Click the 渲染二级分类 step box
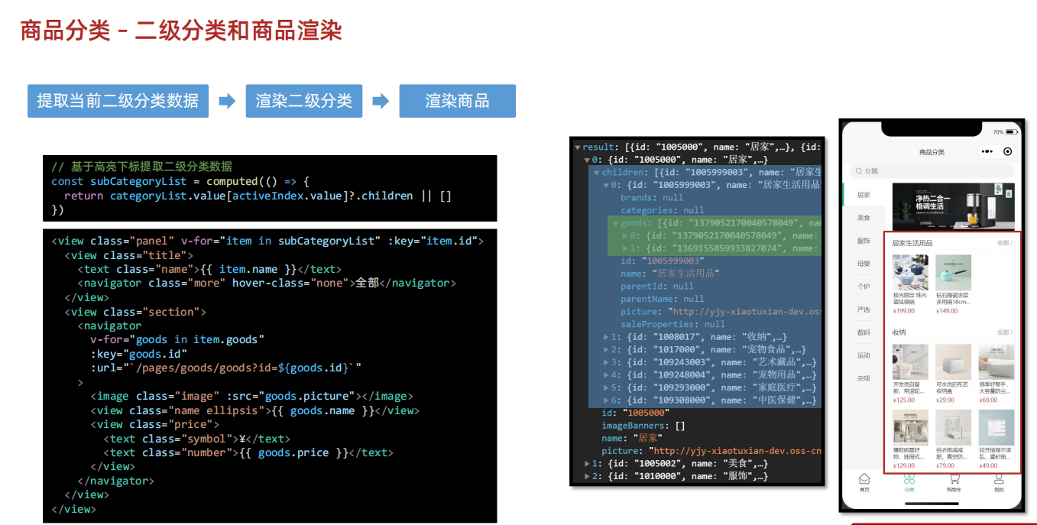This screenshot has height=525, width=1037. 303,101
